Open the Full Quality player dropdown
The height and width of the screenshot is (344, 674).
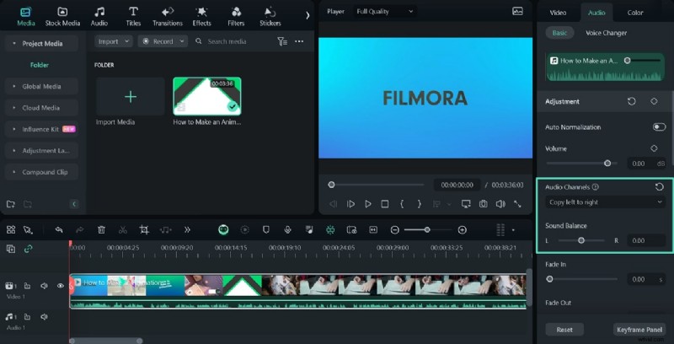tap(384, 12)
